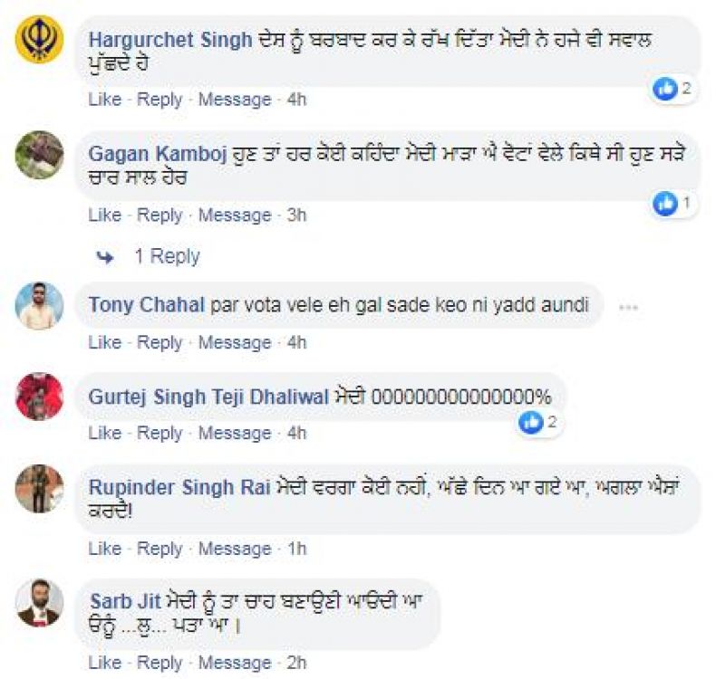Open Rupinder Singh Rai's profile name link

tap(180, 487)
